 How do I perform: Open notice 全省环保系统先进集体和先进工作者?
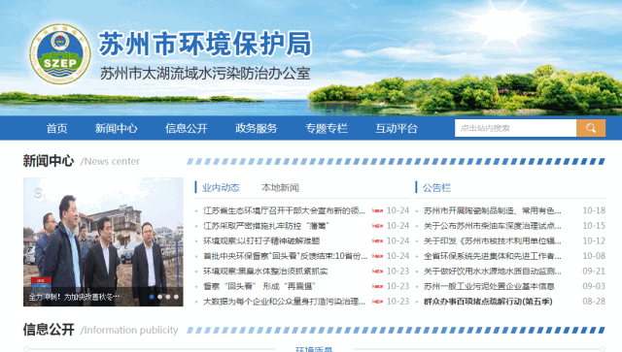(493, 256)
